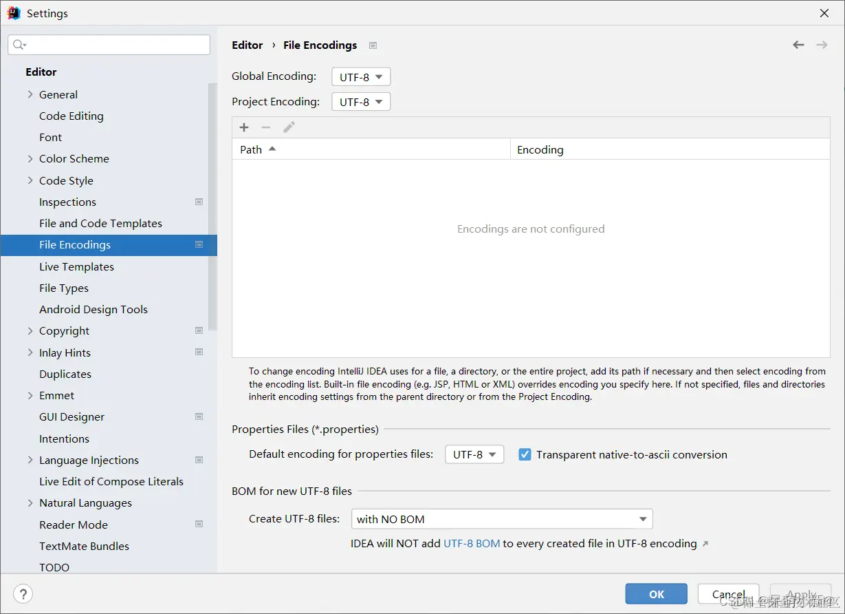Viewport: 845px width, 614px height.
Task: Select TODO settings page
Action: click(x=54, y=567)
